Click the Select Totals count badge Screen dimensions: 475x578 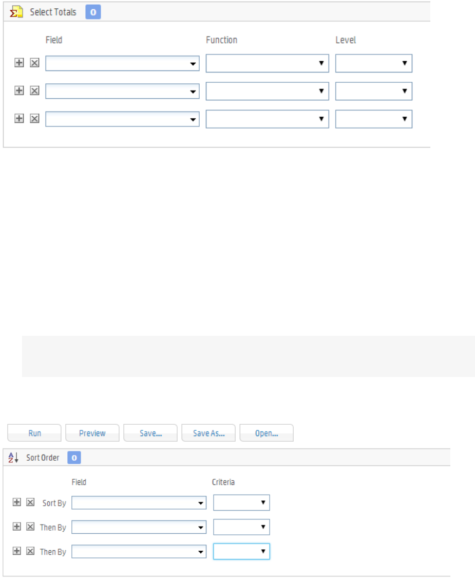(93, 12)
